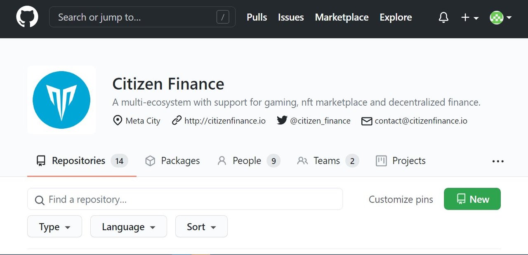Go to Issues in header
This screenshot has height=255, width=528.
pyautogui.click(x=291, y=17)
